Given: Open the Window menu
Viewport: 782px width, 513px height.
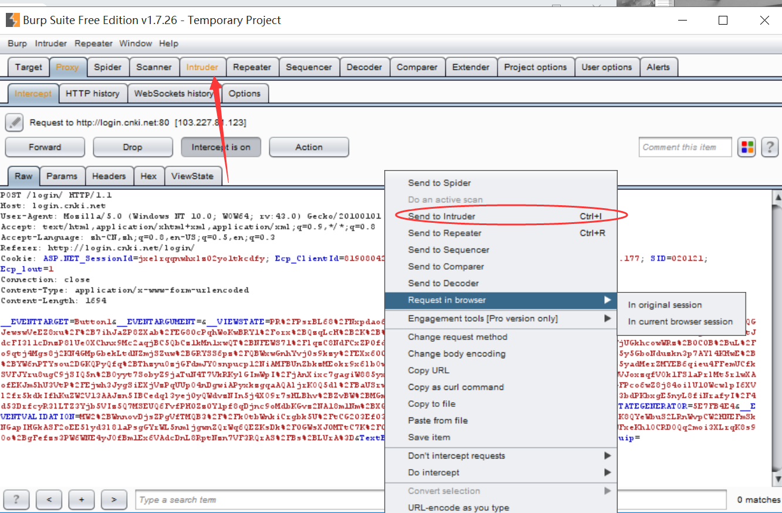Looking at the screenshot, I should (x=136, y=43).
